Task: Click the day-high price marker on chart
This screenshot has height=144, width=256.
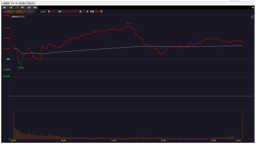Action: [128, 23]
